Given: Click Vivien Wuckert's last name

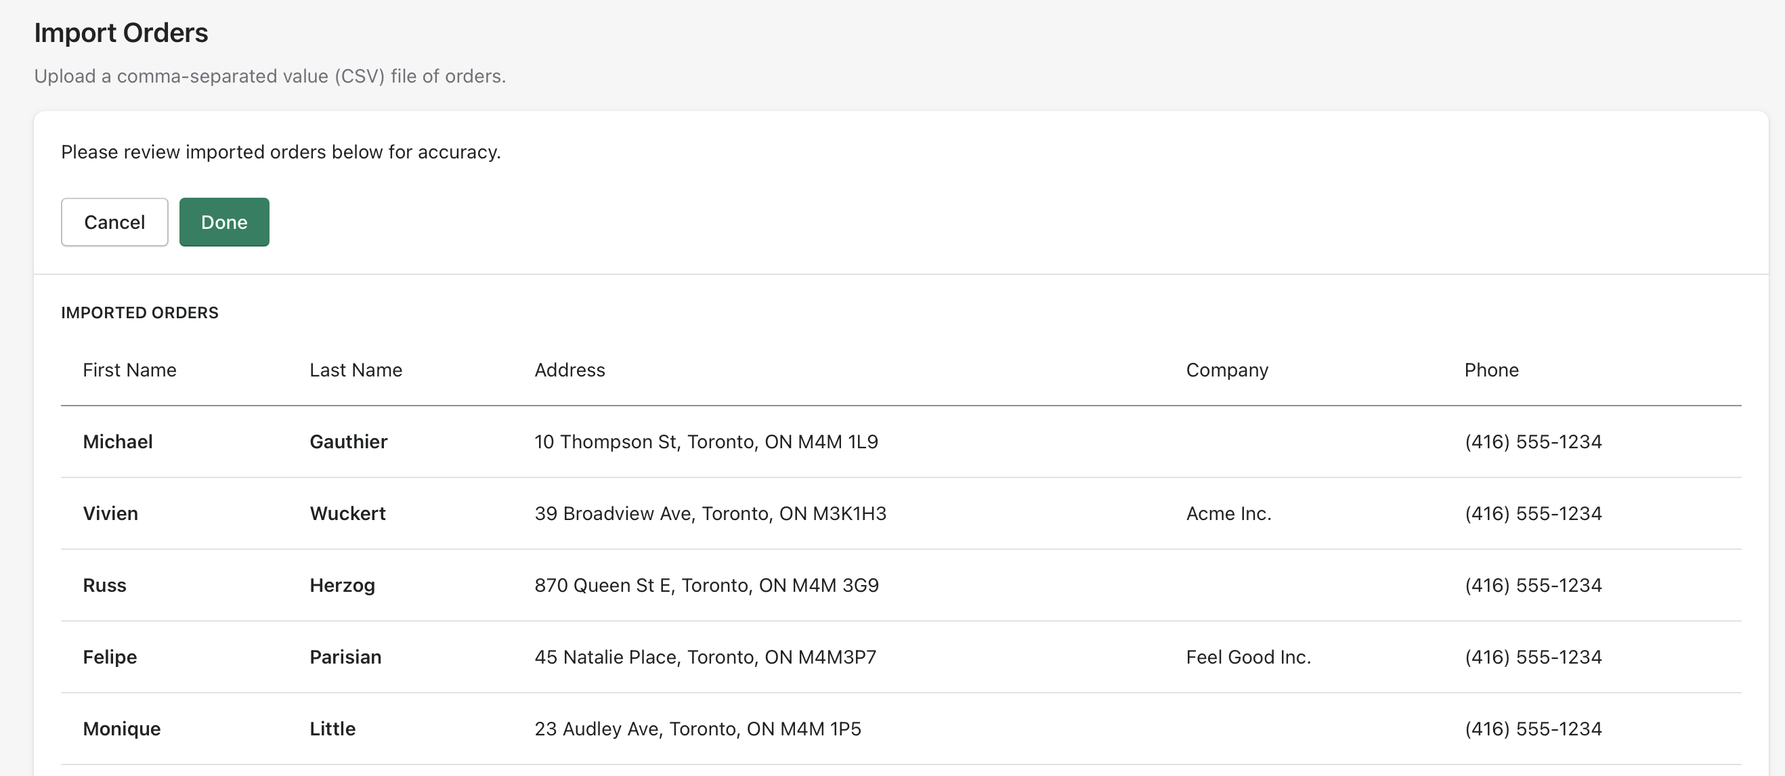Looking at the screenshot, I should (347, 513).
